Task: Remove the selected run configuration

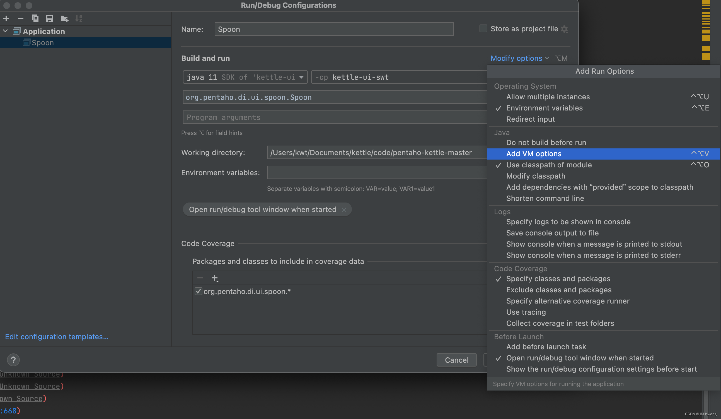Action: pos(20,18)
